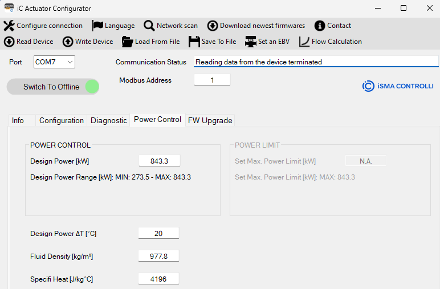Click the Read Device down-arrow icon

point(9,42)
